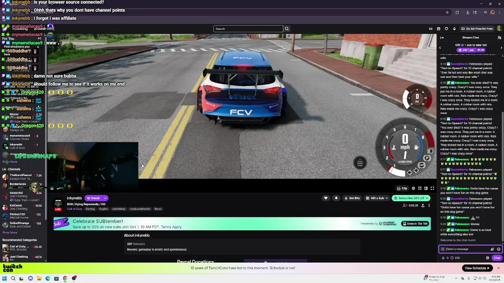The height and width of the screenshot is (283, 504).
Task: Collapse the Stream Chat panel
Action: 442,38
